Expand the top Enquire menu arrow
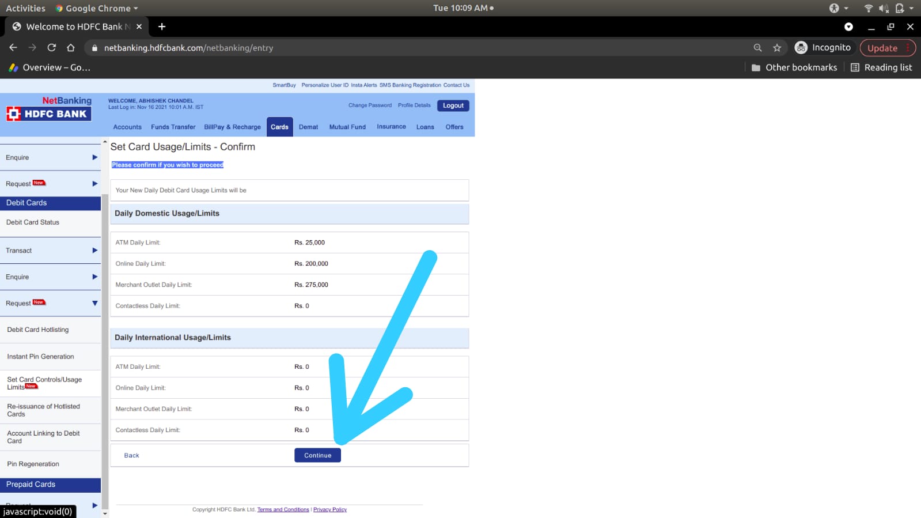This screenshot has height=518, width=921. tap(95, 157)
